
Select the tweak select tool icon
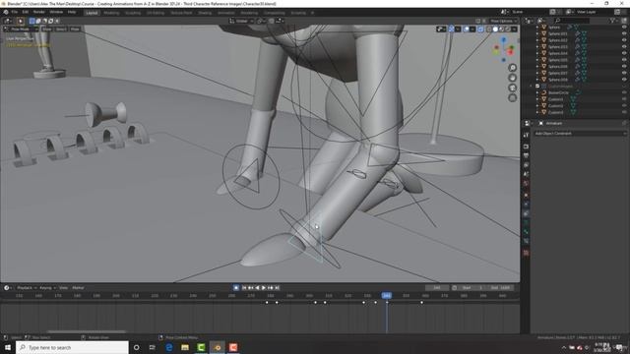(x=20, y=21)
